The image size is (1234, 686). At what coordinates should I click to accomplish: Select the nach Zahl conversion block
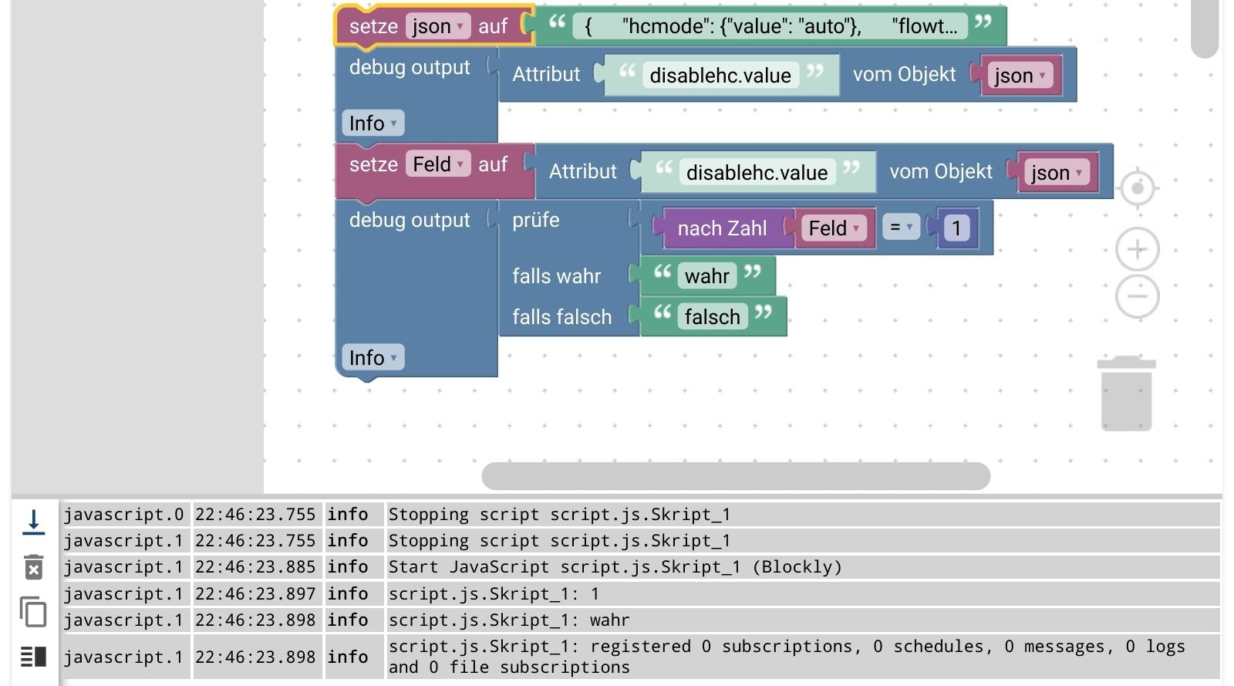click(x=722, y=228)
